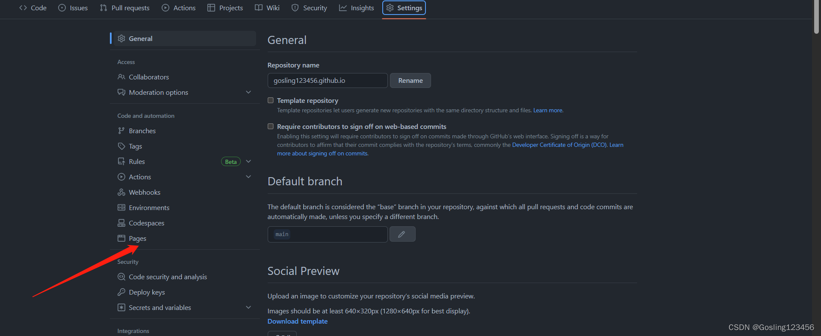This screenshot has height=336, width=821.
Task: Click the sidebar Actions play icon
Action: pos(121,177)
